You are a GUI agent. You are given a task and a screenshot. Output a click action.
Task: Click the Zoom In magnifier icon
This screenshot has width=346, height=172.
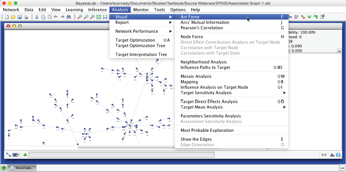(79, 17)
